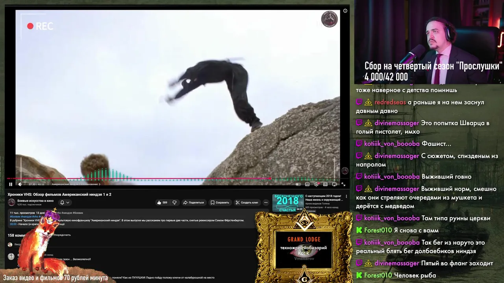The height and width of the screenshot is (283, 504).
Task: Mute the video with the speaker icon
Action: pos(20,184)
